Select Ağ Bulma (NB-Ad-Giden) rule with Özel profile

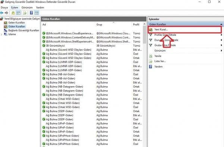(x=60, y=74)
